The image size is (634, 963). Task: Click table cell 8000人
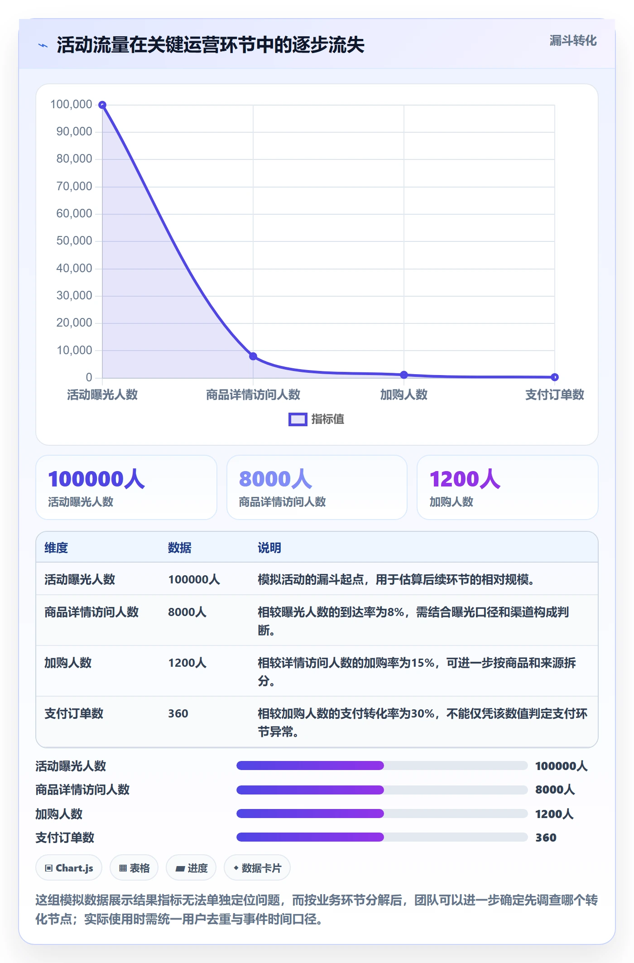point(187,612)
